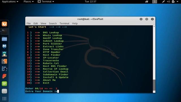Click the 'IP-Locator' text

click(x=51, y=58)
